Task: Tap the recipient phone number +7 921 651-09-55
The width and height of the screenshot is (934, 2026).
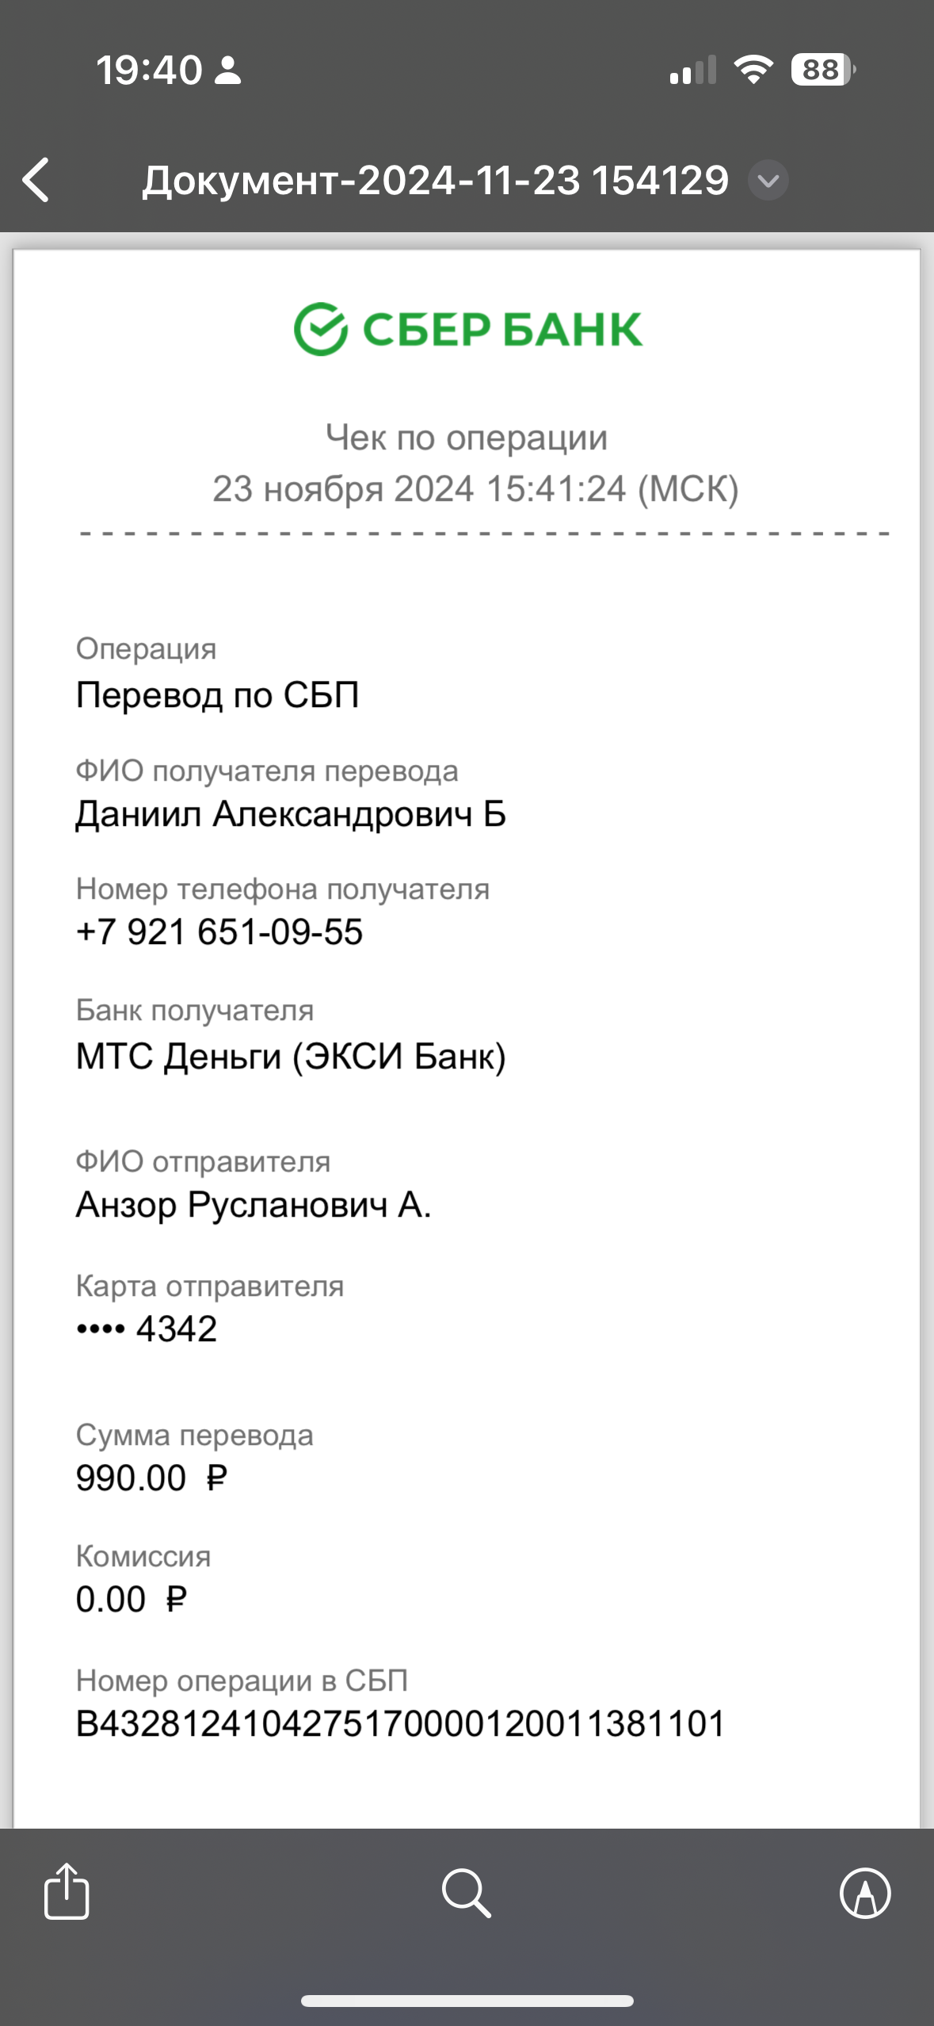Action: click(x=219, y=932)
